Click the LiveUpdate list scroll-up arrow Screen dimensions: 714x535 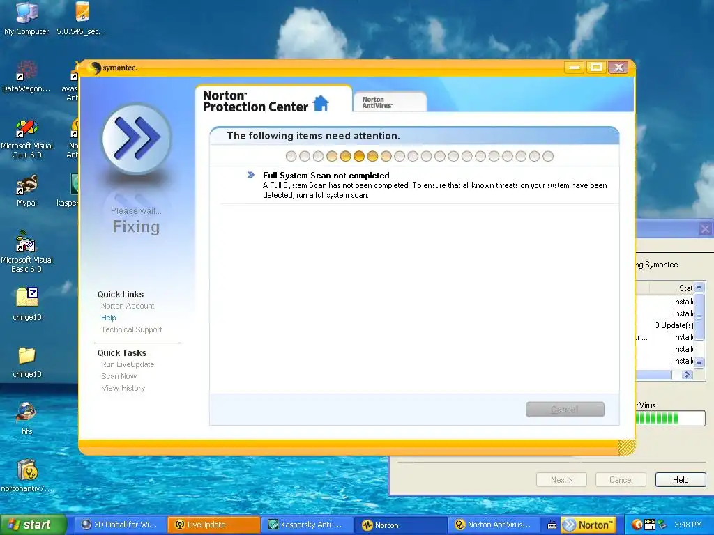(699, 288)
